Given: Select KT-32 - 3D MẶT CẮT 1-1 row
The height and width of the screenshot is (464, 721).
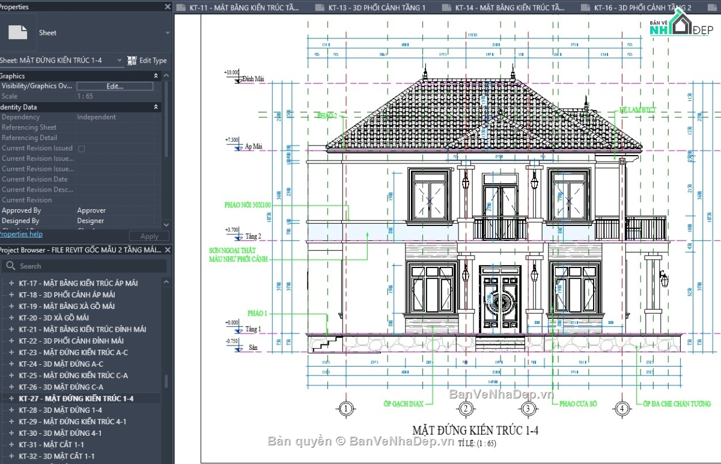Looking at the screenshot, I should (57, 456).
